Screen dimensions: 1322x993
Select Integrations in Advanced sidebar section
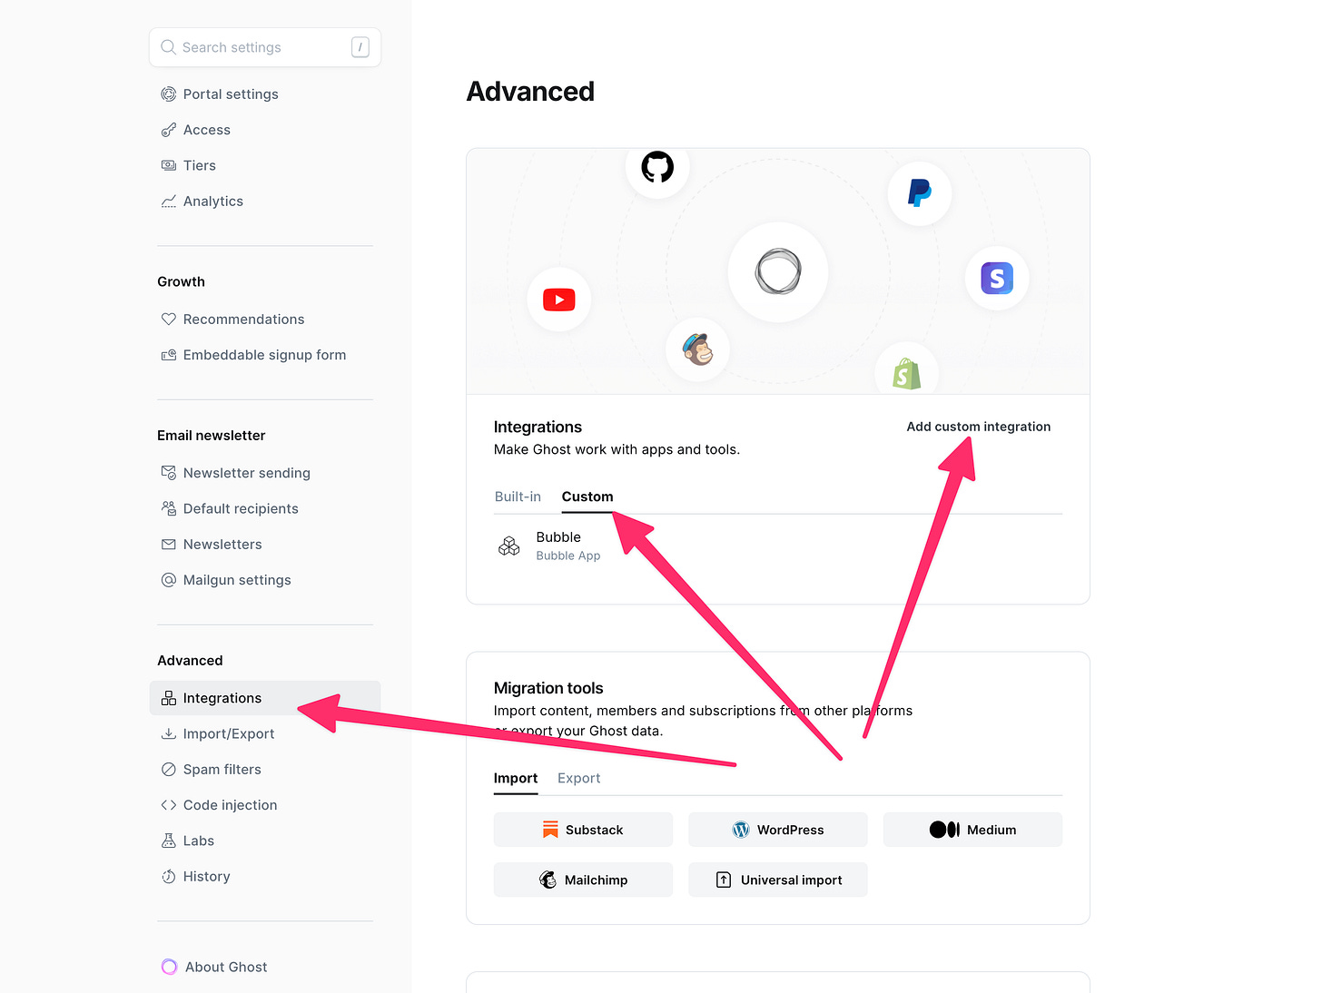[x=265, y=698]
